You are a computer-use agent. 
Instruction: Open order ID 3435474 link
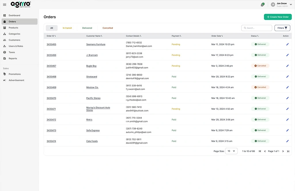pyautogui.click(x=51, y=141)
